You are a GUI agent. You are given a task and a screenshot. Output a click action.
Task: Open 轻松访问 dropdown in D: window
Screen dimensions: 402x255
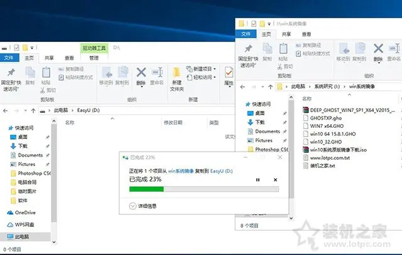click(201, 77)
